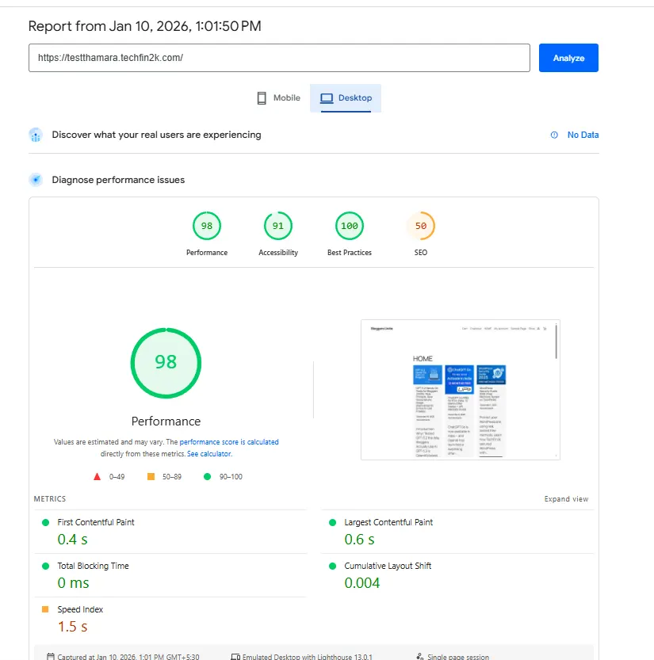This screenshot has width=654, height=660.
Task: Focus the URL input field
Action: point(279,58)
